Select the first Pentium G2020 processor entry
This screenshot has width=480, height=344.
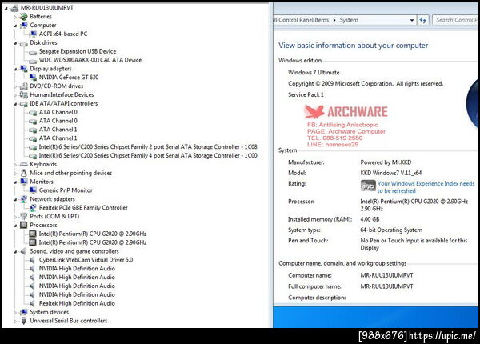(93, 234)
